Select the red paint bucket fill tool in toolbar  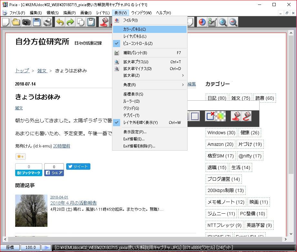[x=104, y=22]
